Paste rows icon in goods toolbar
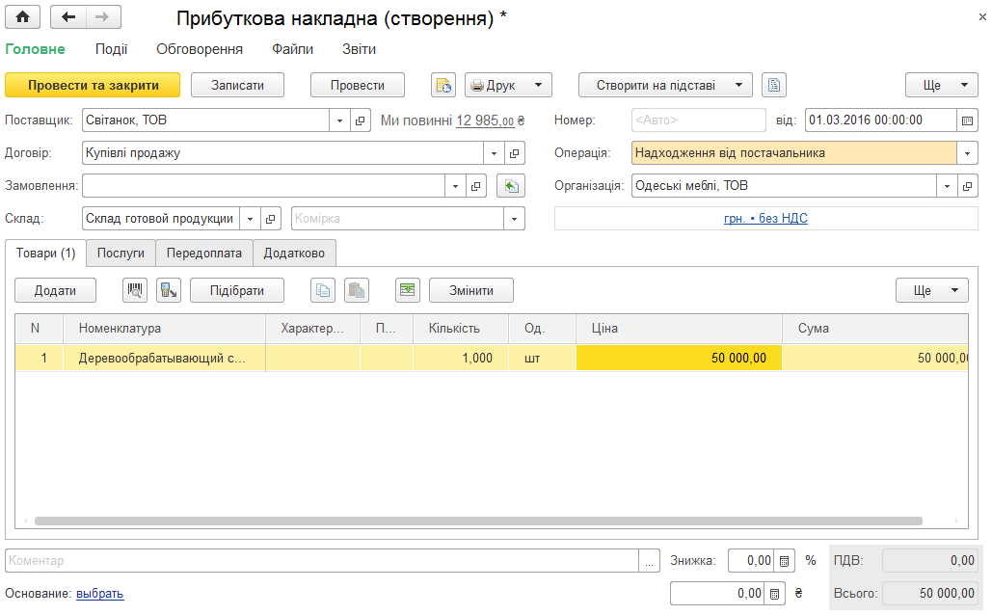Image resolution: width=992 pixels, height=615 pixels. [357, 290]
